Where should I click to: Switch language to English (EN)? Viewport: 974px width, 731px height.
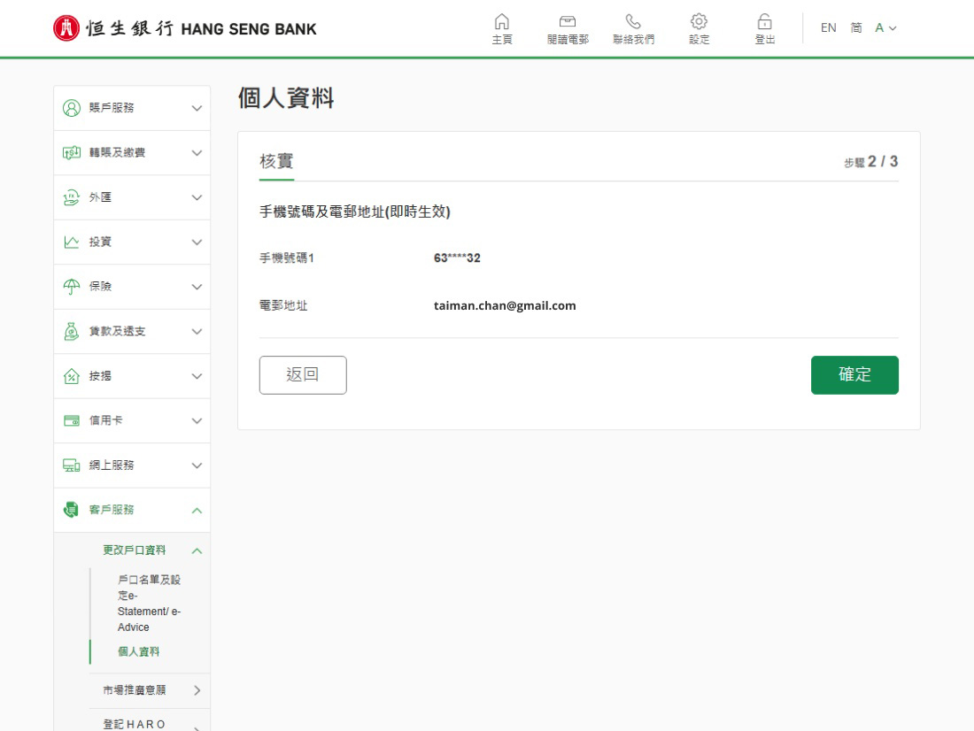828,28
